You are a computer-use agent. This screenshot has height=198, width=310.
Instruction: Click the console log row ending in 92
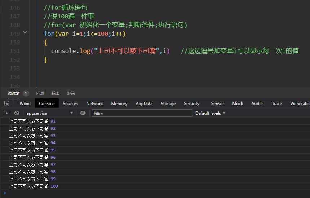(x=155, y=128)
